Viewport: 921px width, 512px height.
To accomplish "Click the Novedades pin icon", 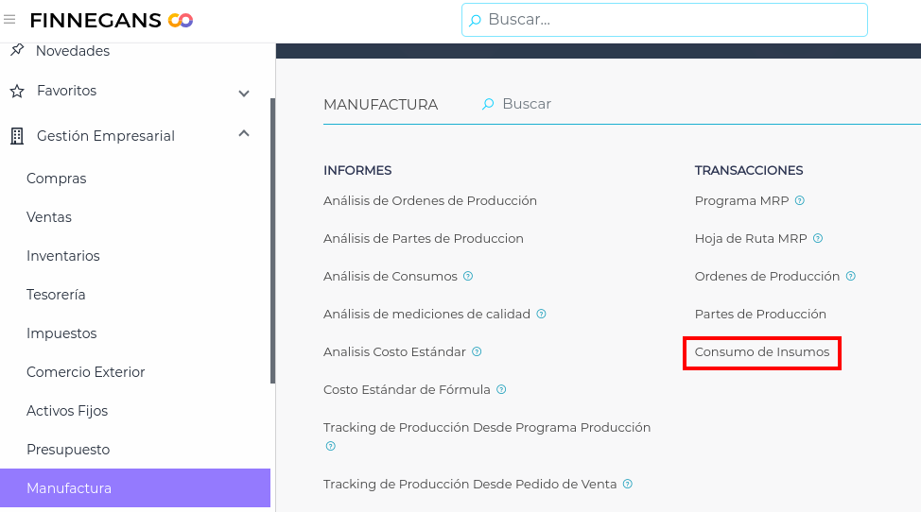I will point(16,50).
